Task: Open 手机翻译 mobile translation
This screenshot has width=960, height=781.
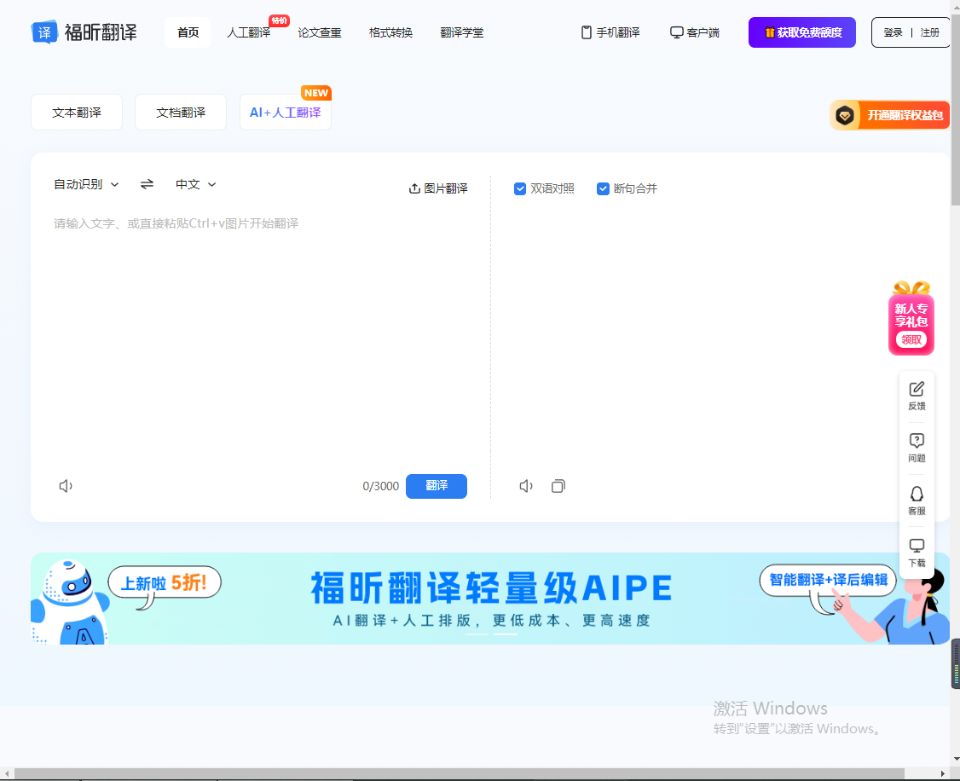Action: [x=610, y=32]
